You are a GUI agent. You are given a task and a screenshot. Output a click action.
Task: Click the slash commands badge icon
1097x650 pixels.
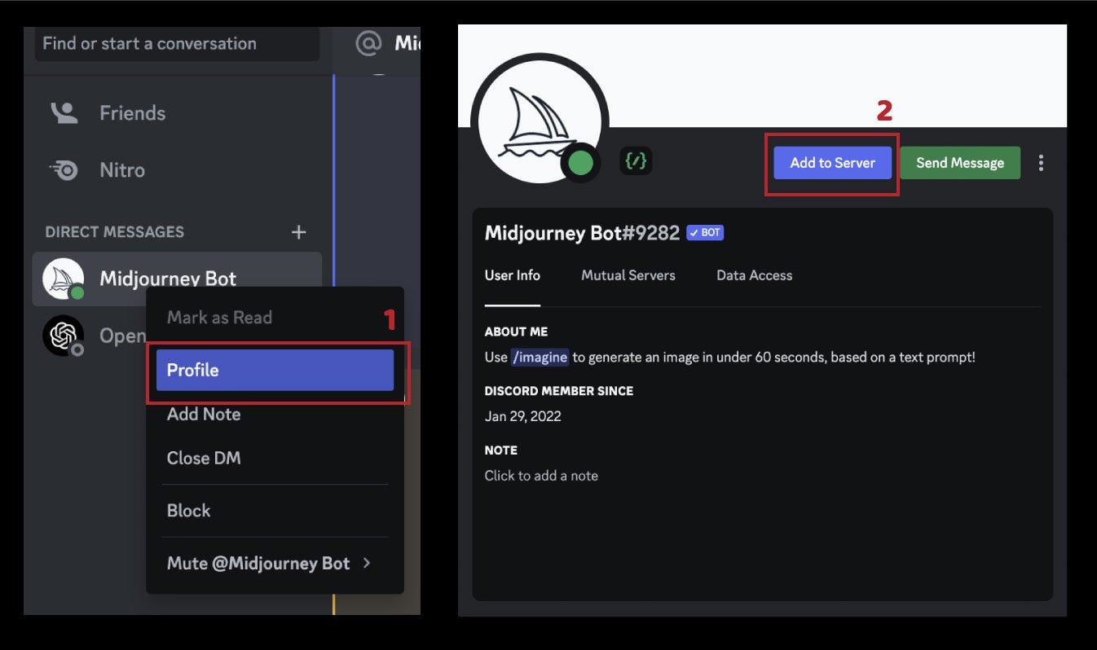click(x=636, y=161)
